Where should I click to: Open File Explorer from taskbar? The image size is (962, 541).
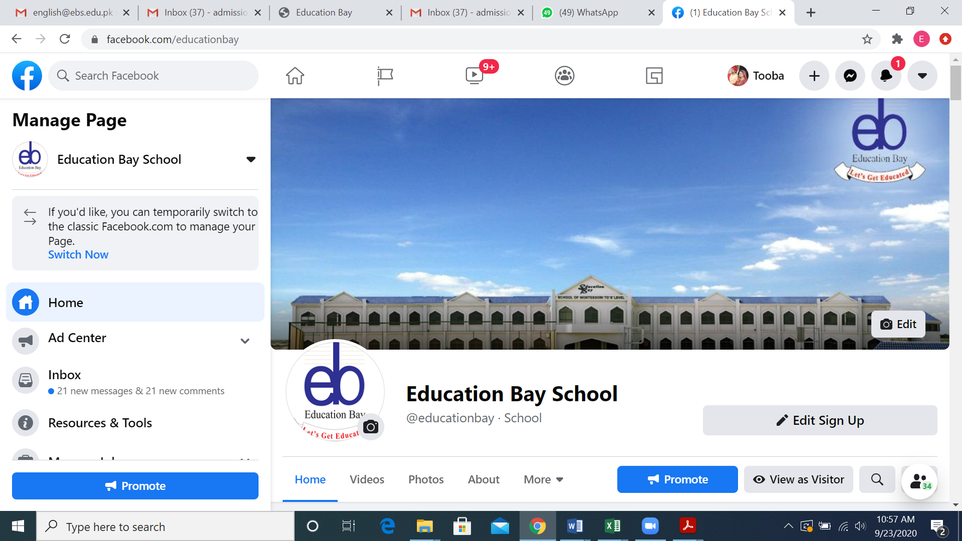pyautogui.click(x=424, y=526)
